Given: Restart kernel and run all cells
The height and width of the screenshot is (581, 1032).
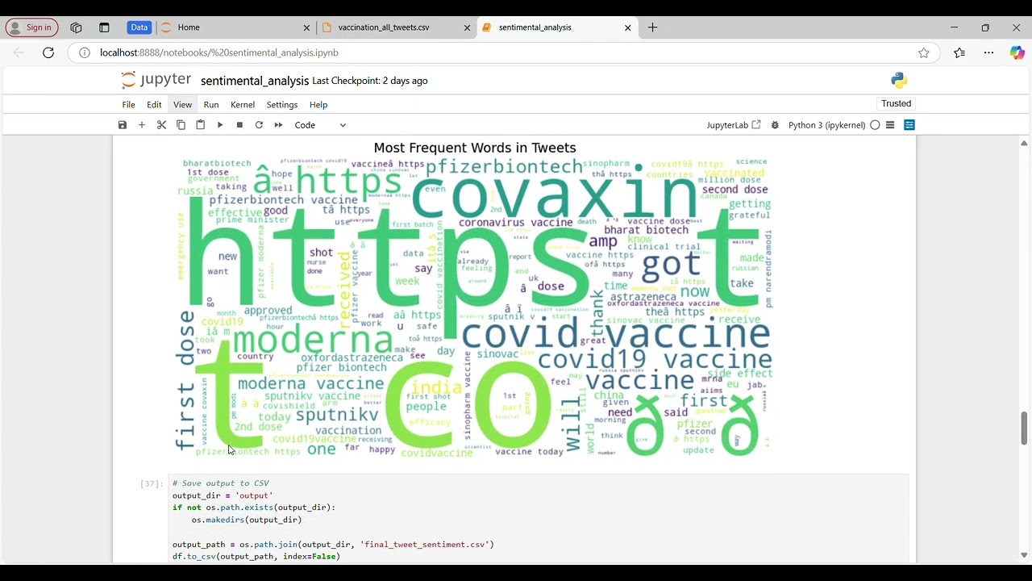Looking at the screenshot, I should (278, 125).
